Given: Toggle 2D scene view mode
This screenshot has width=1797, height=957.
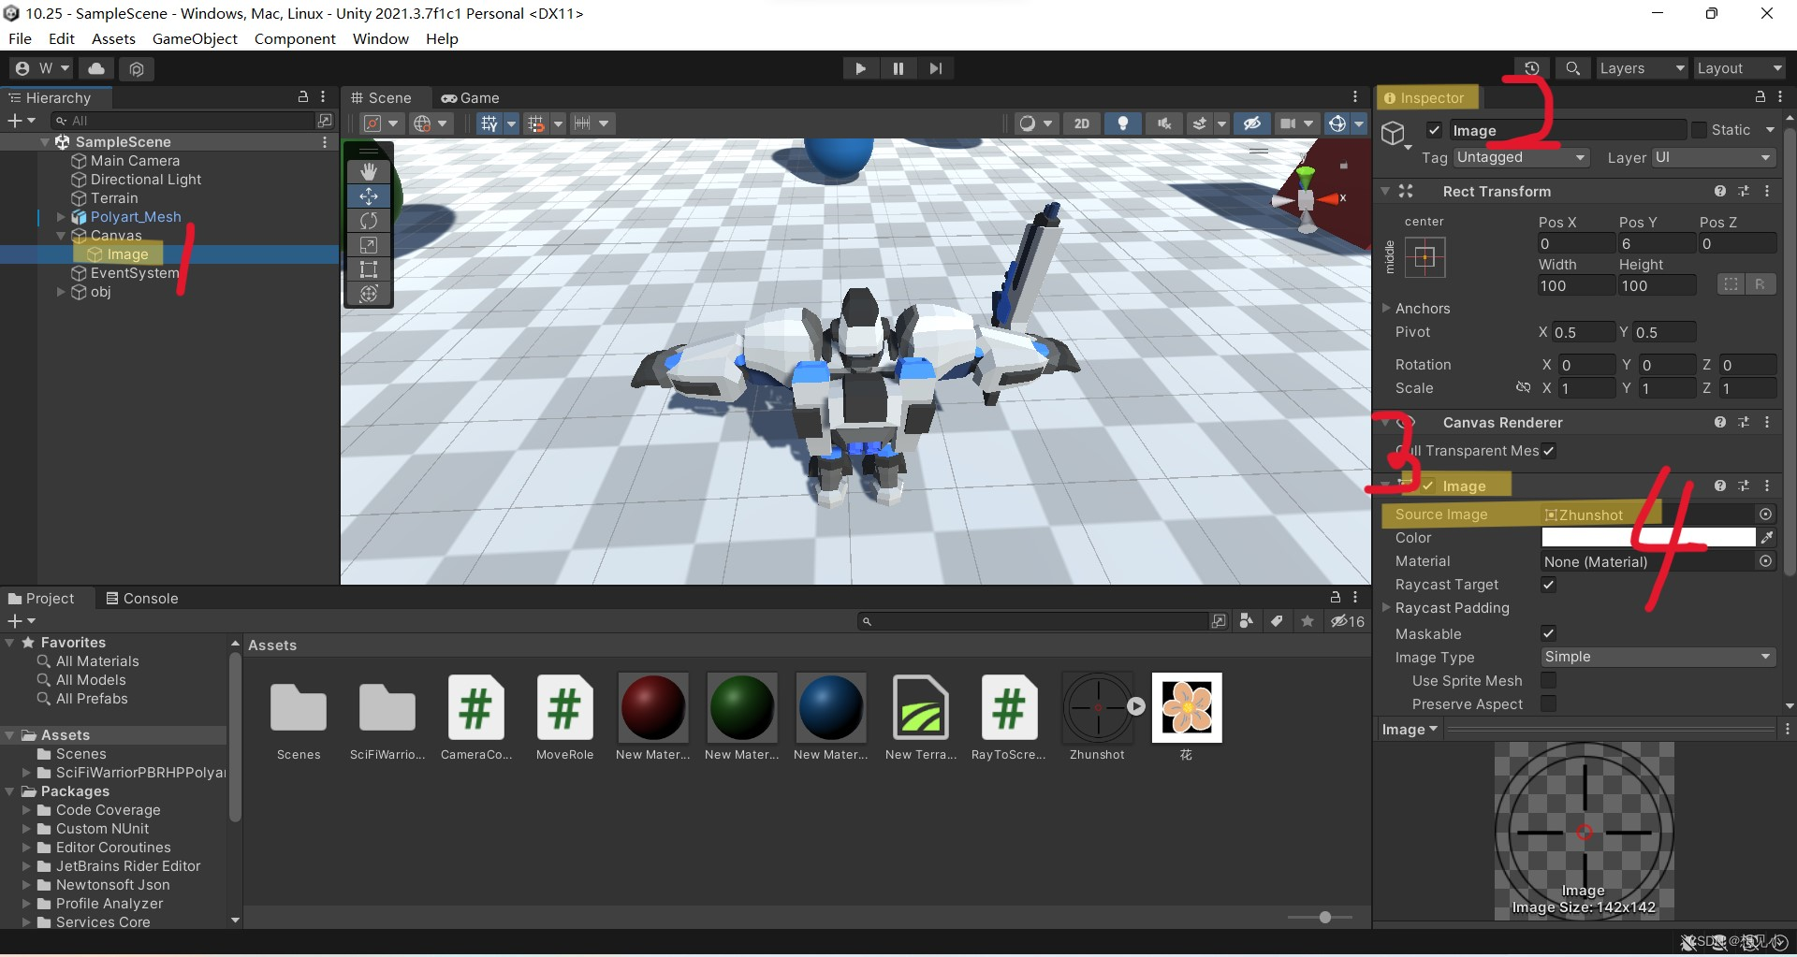Looking at the screenshot, I should tap(1082, 123).
